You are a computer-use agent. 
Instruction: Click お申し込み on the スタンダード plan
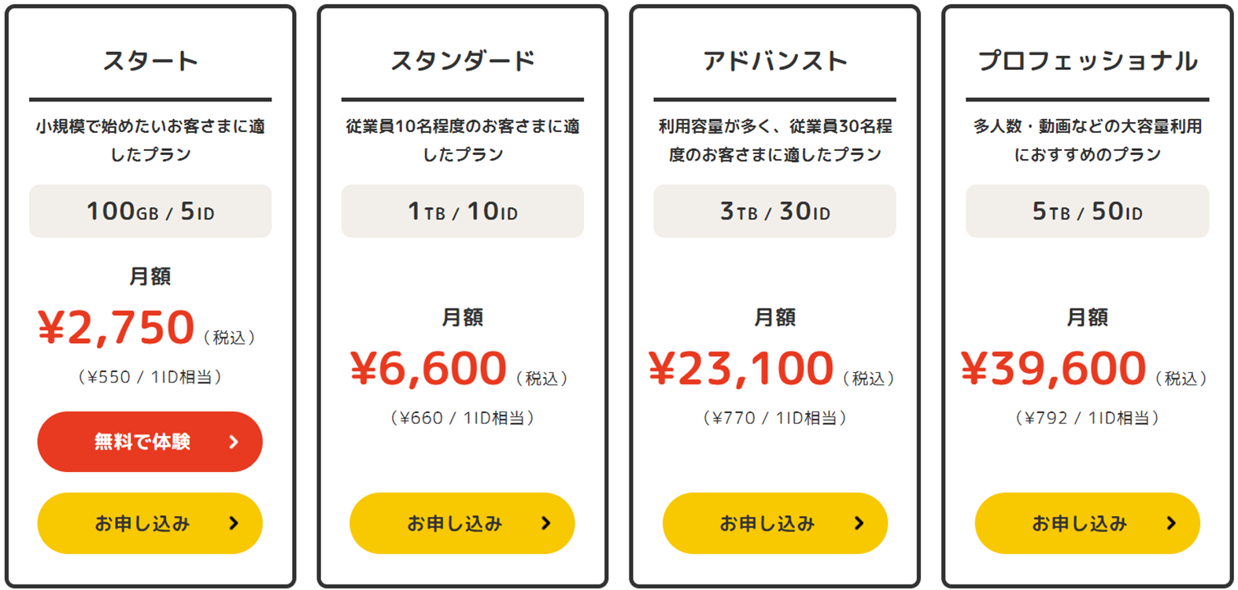[x=461, y=522]
